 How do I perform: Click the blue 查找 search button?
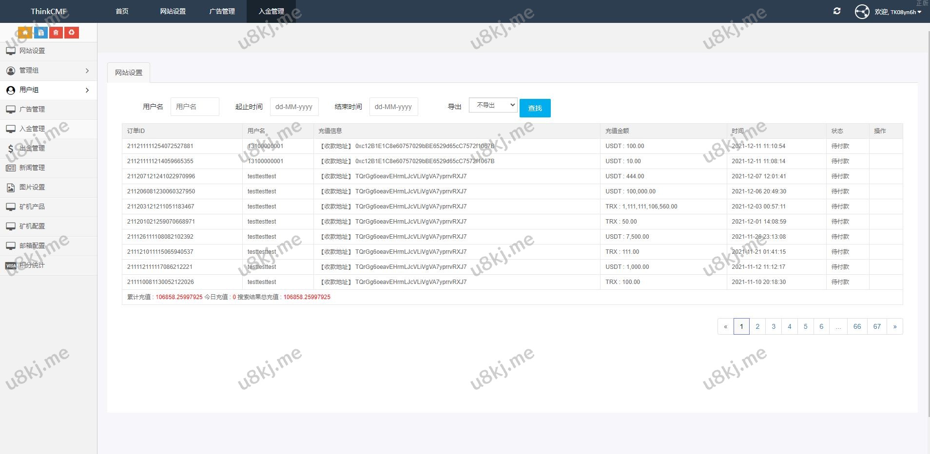pyautogui.click(x=535, y=108)
